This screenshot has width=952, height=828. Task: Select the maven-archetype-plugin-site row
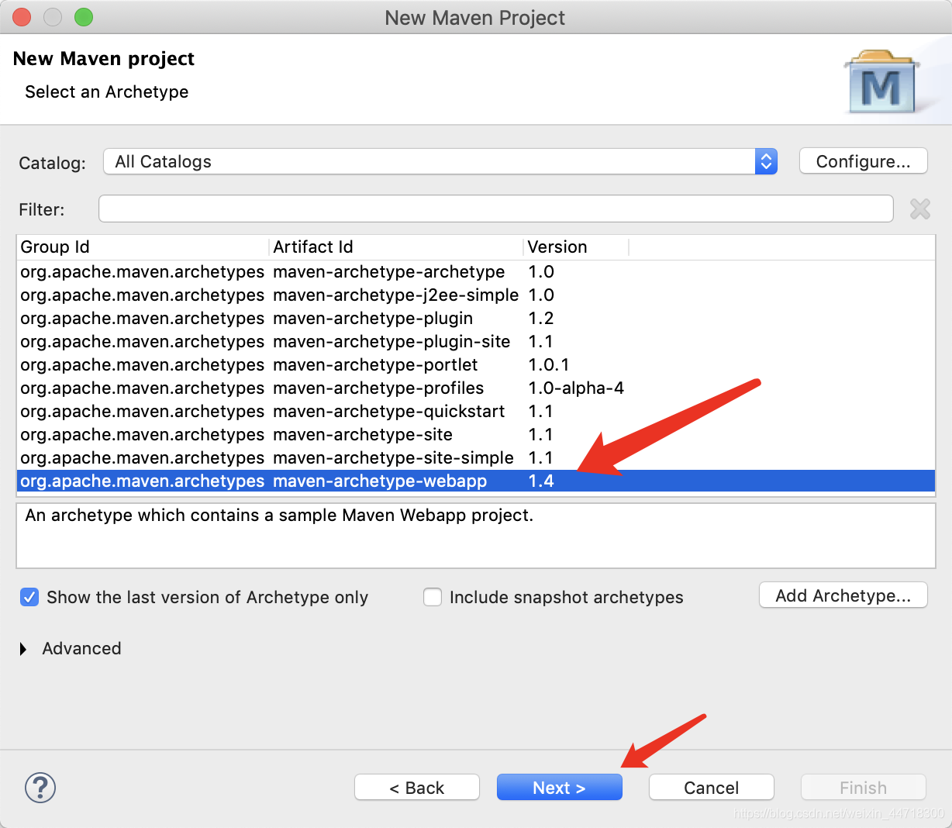point(476,341)
